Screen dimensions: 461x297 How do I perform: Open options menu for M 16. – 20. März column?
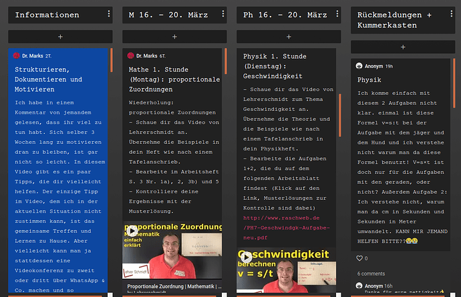tap(223, 14)
